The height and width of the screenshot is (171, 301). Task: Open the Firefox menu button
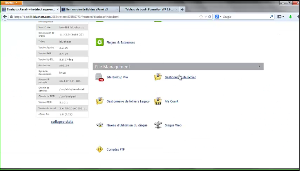point(11,3)
